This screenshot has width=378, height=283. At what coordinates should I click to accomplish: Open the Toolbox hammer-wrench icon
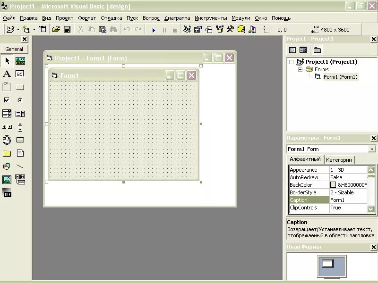231,30
